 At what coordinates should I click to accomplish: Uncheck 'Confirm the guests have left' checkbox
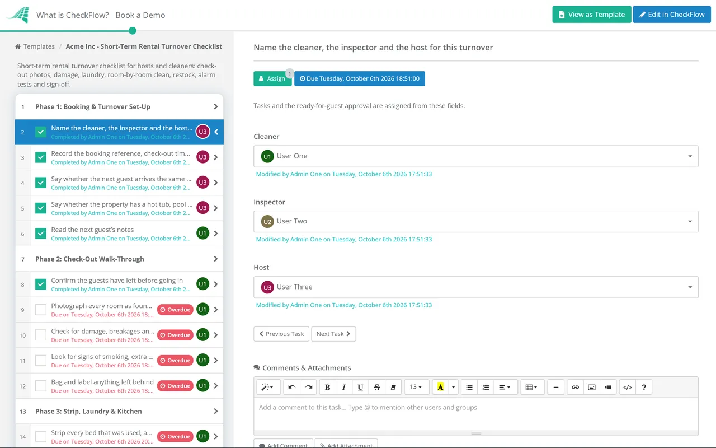point(41,284)
